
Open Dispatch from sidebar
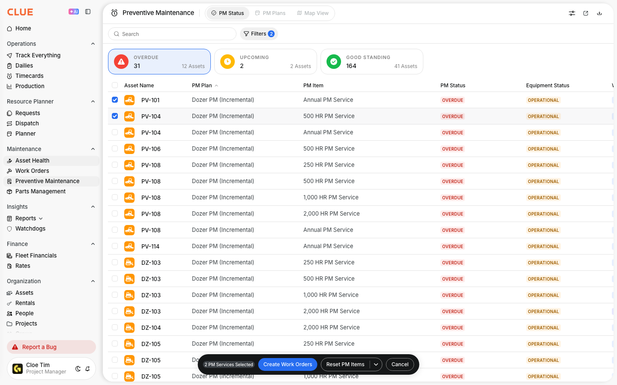click(x=27, y=123)
